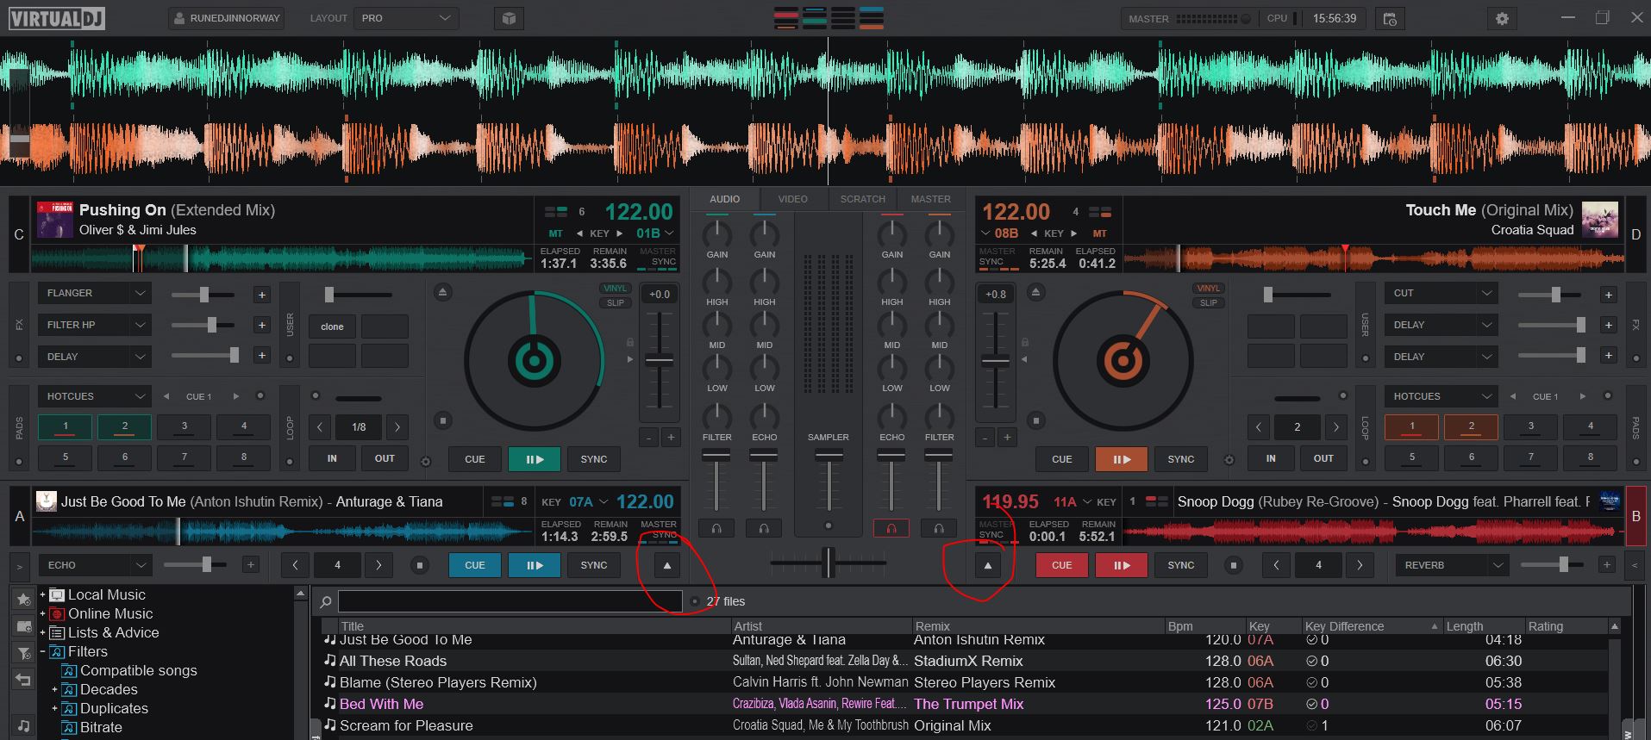The width and height of the screenshot is (1651, 740).
Task: Collapse the Filters tree node
Action: point(42,652)
